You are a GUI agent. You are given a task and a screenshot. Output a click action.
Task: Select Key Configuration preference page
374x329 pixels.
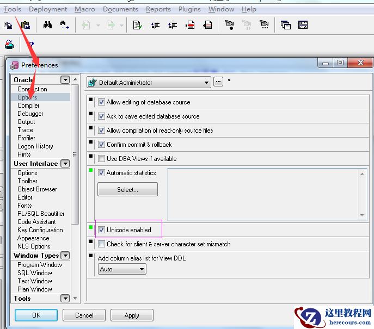[x=40, y=230]
